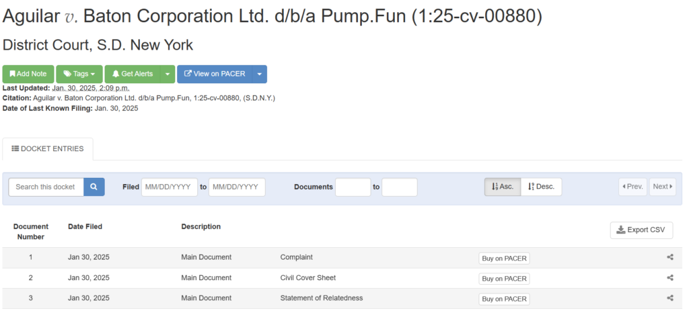Open View on PACER link
This screenshot has height=329, width=689.
215,74
